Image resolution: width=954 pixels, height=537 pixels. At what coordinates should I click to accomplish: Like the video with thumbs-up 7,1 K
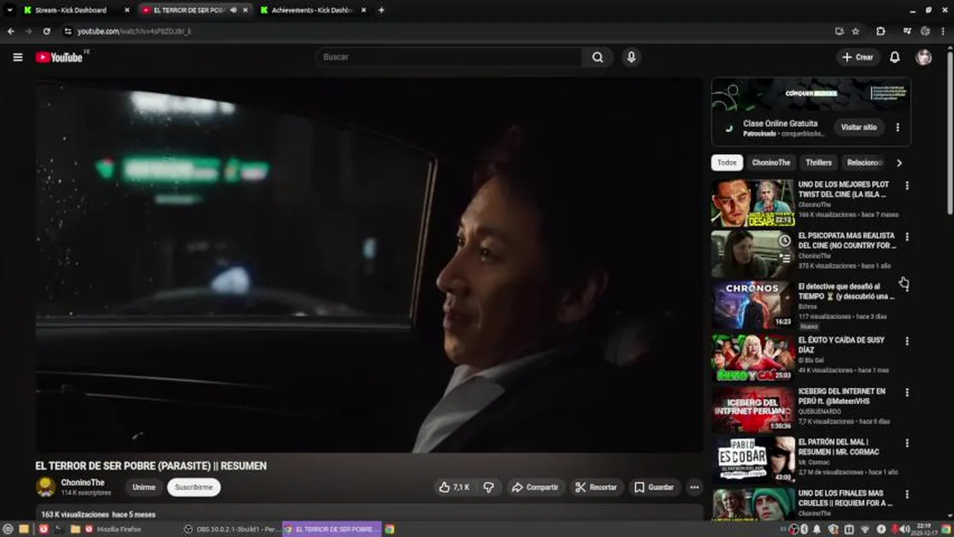tap(454, 487)
